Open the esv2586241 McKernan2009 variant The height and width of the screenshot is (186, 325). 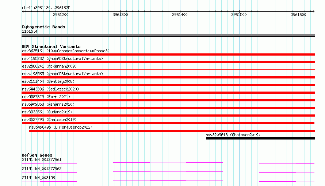(49, 66)
